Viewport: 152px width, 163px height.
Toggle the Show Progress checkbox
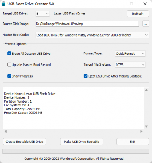point(9,76)
